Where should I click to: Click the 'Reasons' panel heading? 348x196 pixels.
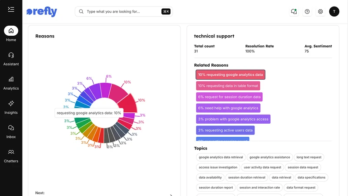point(45,36)
